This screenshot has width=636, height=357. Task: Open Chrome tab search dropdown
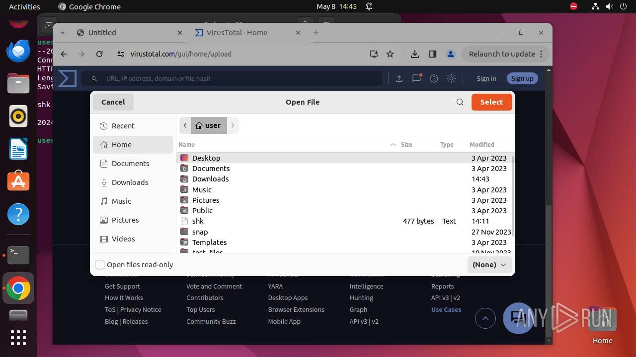pos(63,33)
